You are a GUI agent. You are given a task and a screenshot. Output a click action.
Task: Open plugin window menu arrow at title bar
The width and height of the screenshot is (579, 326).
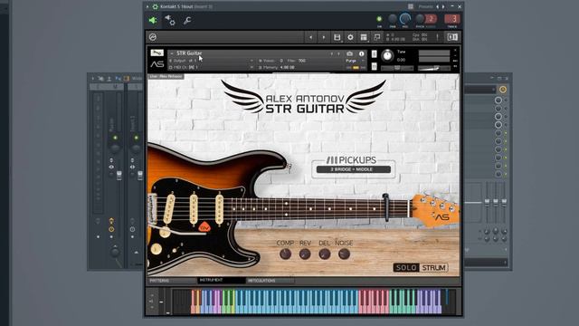147,6
